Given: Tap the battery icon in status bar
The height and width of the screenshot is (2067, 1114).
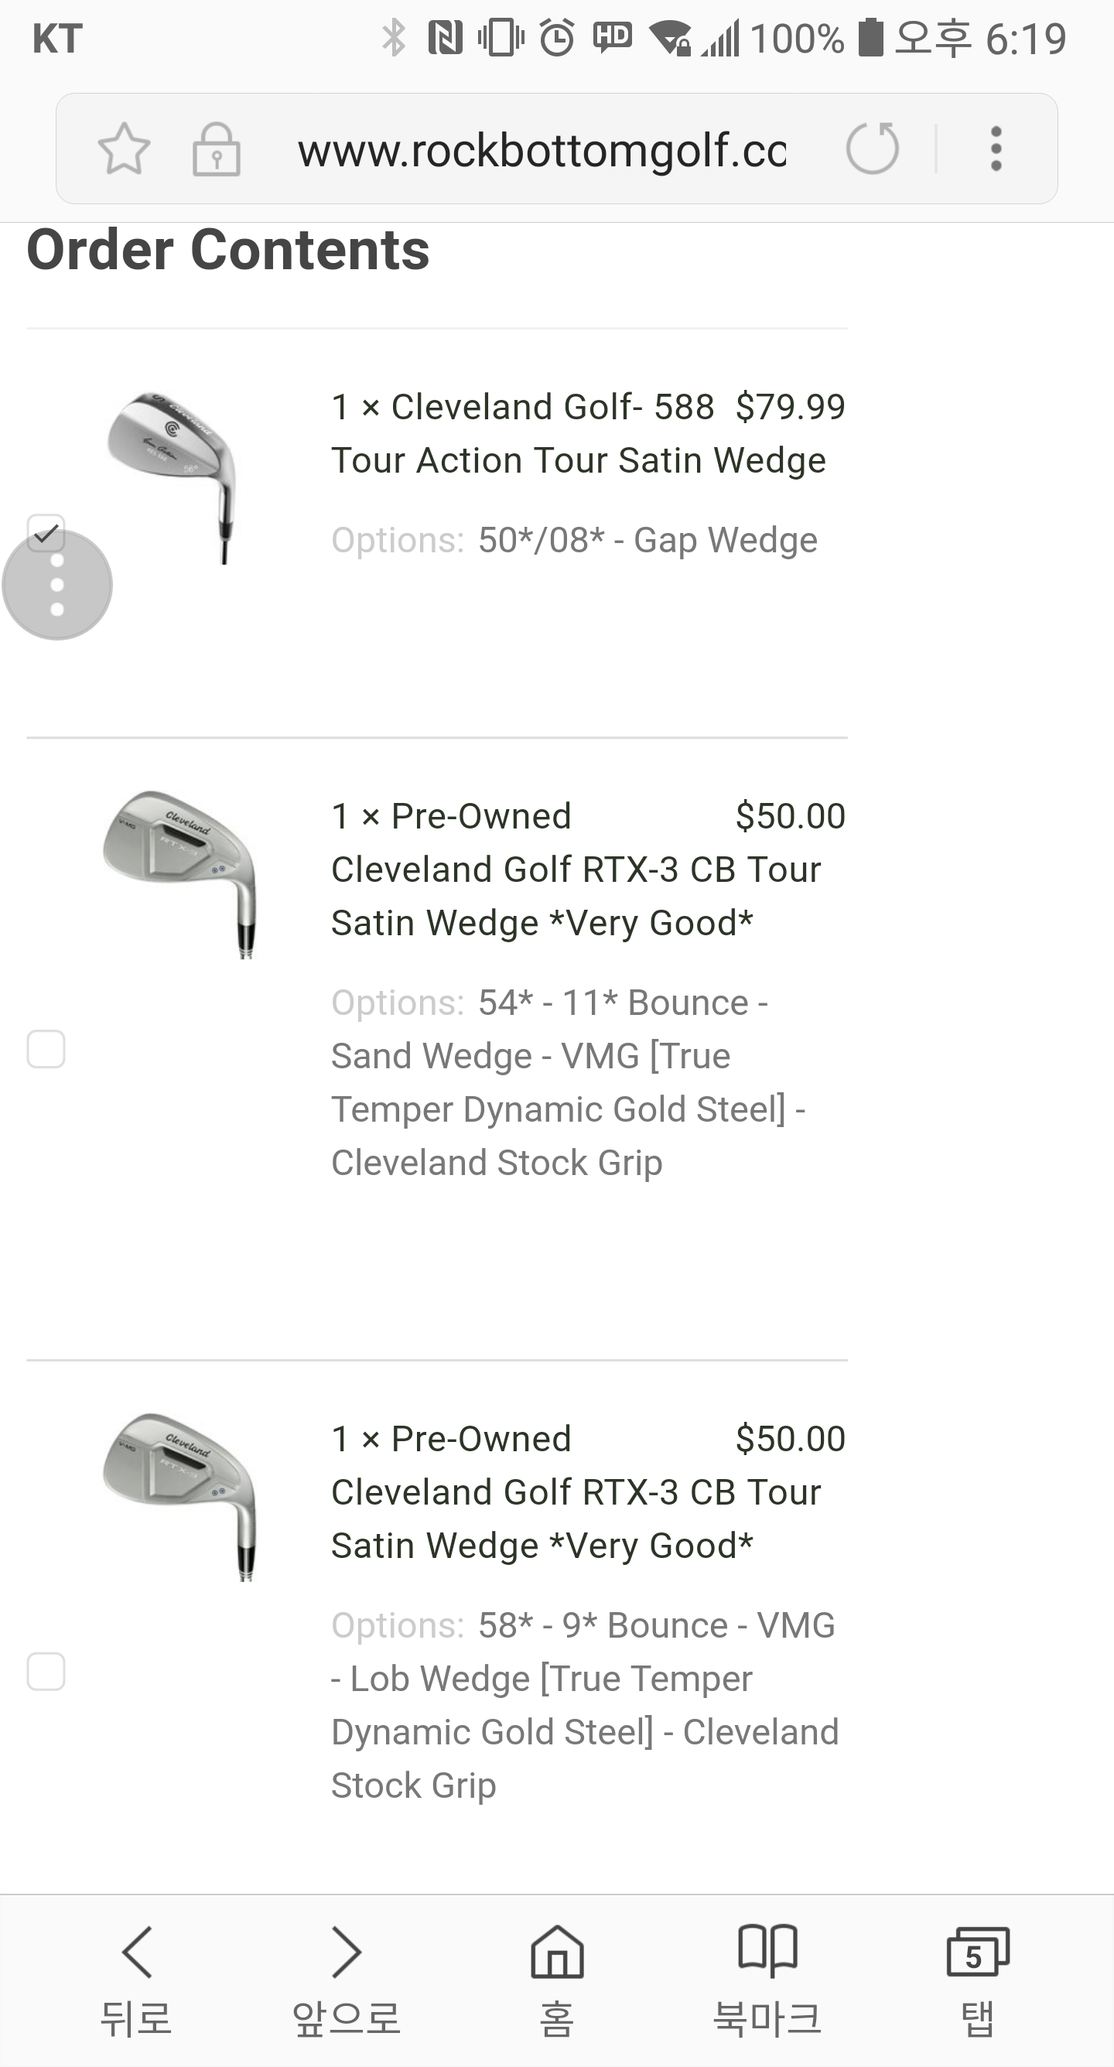Looking at the screenshot, I should tap(870, 38).
